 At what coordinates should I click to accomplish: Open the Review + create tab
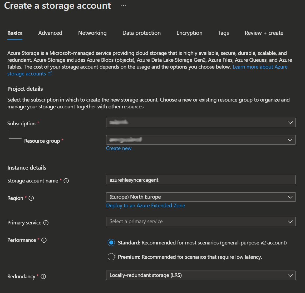coord(264,33)
